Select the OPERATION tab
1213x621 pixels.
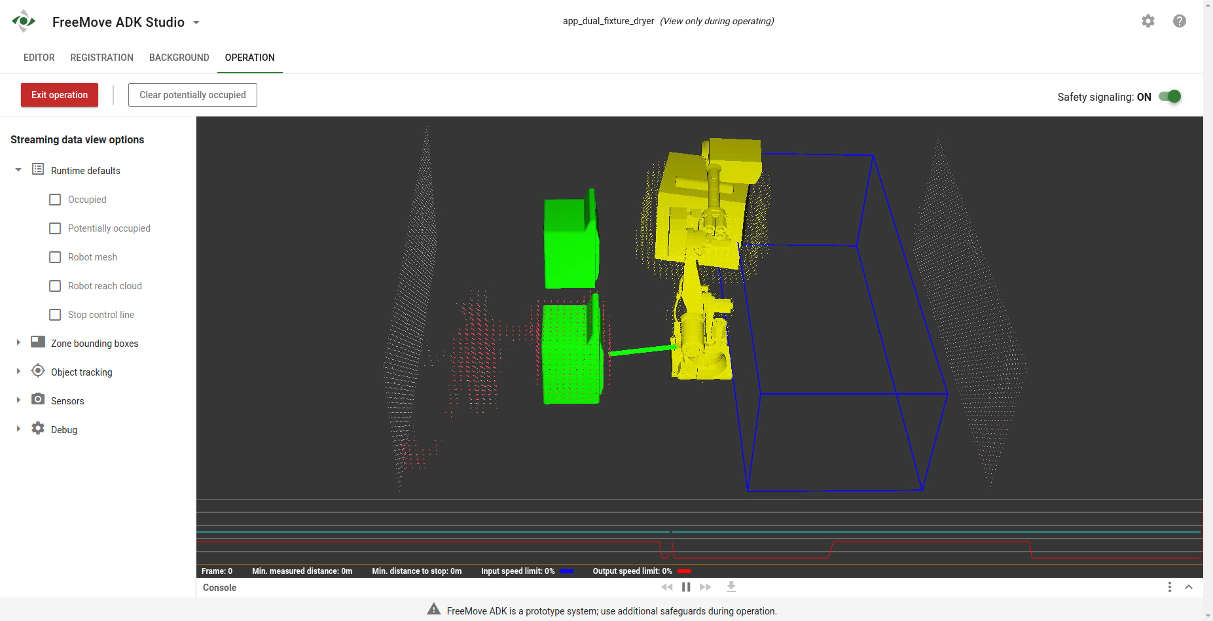coord(250,58)
